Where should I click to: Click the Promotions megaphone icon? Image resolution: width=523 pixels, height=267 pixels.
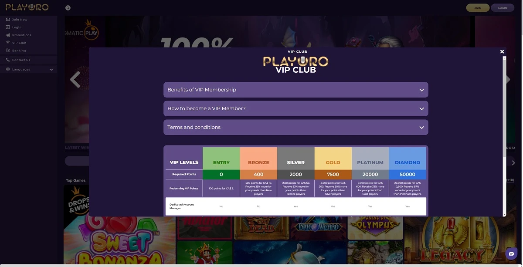point(8,35)
